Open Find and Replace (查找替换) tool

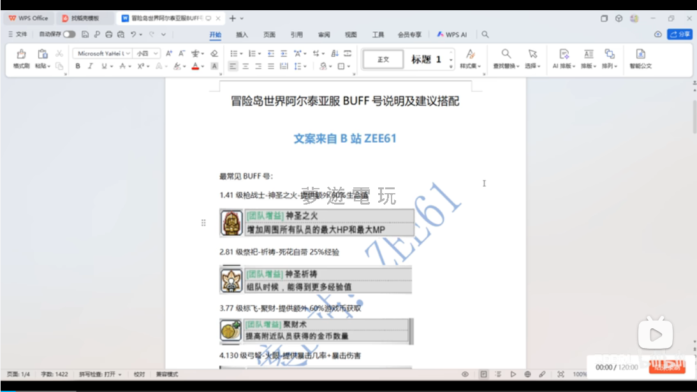[506, 55]
